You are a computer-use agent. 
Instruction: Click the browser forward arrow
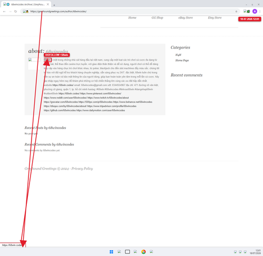[x=10, y=12]
